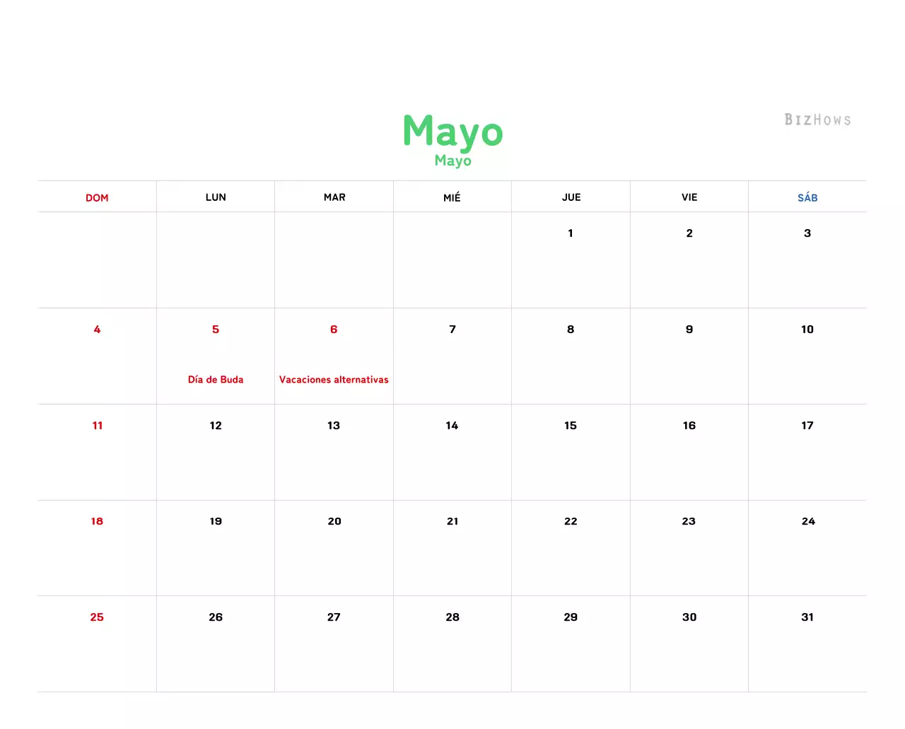Image resolution: width=905 pixels, height=729 pixels.
Task: Click the VIE column header
Action: point(689,197)
